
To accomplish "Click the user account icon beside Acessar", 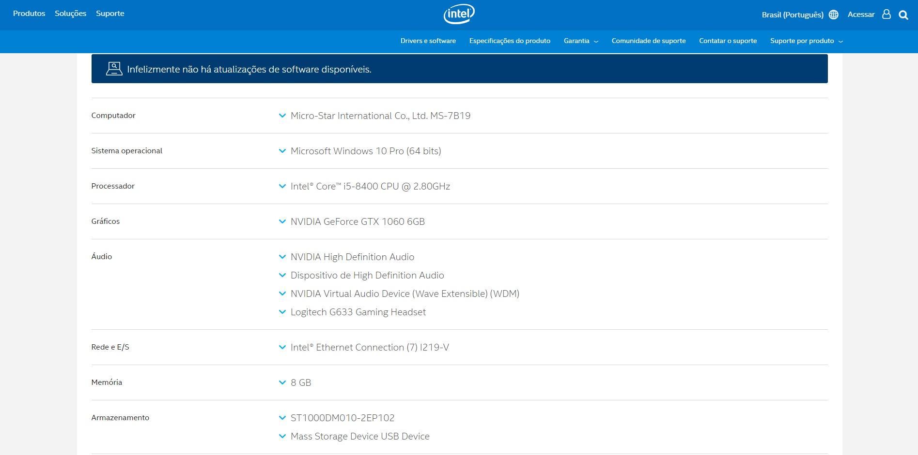I will point(886,15).
